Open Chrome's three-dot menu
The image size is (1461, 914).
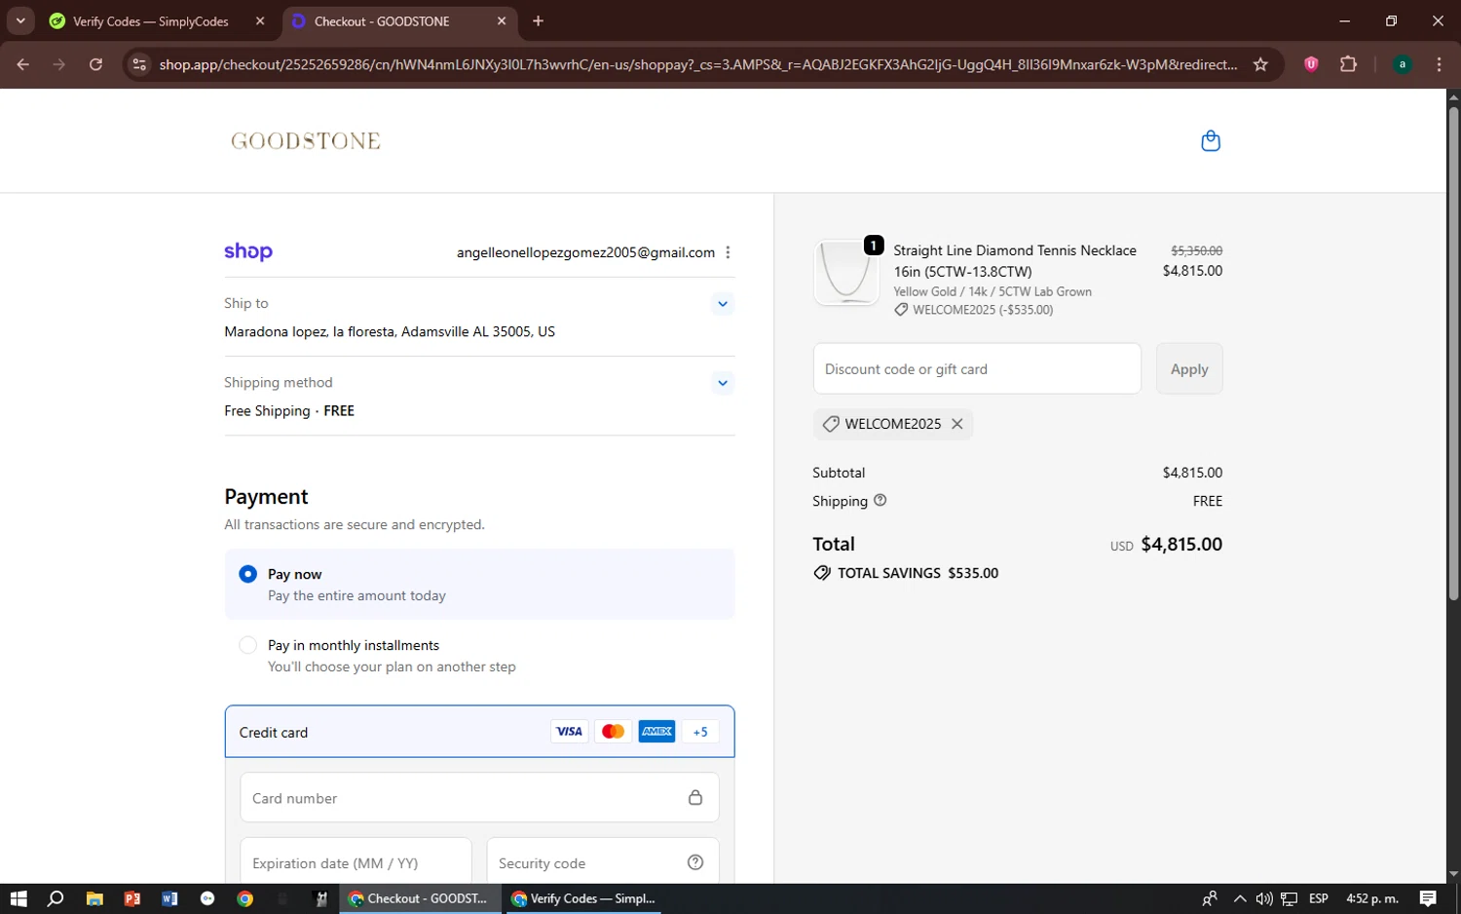1439,64
